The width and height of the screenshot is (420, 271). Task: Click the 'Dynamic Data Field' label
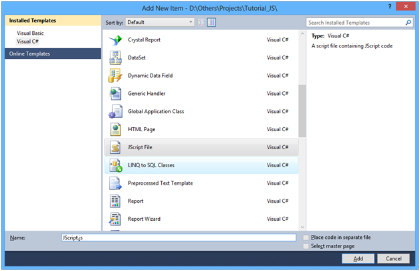[x=150, y=76]
